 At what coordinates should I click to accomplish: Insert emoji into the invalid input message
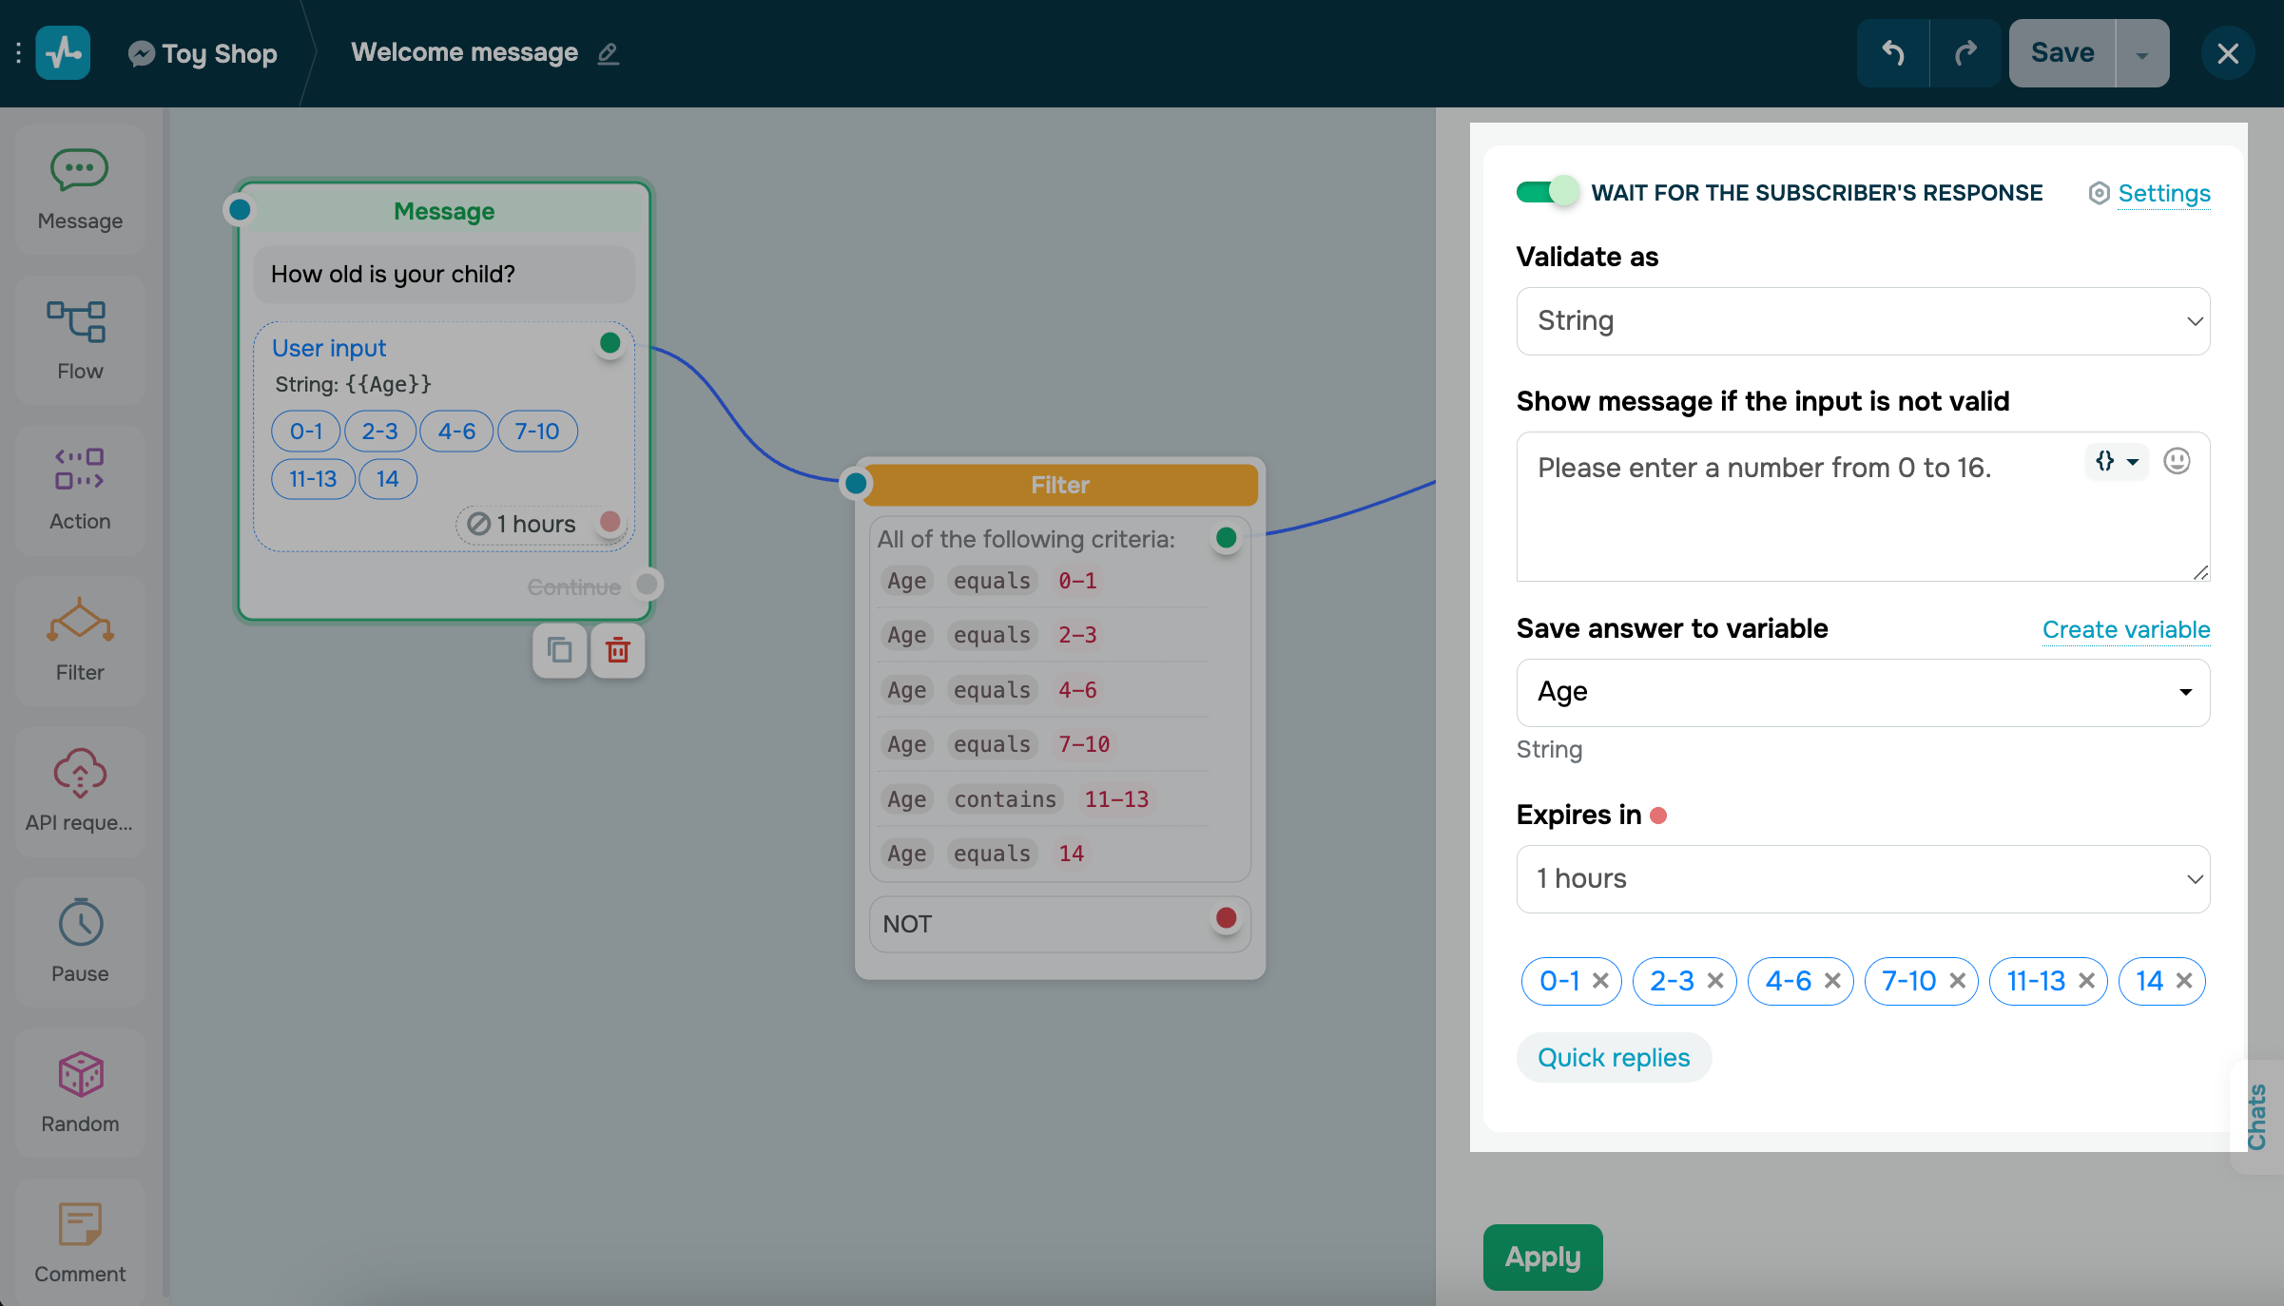[x=2178, y=461]
